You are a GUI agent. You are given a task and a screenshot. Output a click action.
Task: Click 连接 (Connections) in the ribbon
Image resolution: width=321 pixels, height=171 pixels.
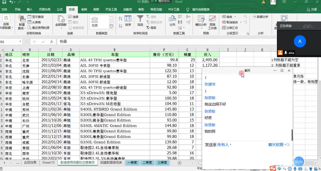point(73,17)
